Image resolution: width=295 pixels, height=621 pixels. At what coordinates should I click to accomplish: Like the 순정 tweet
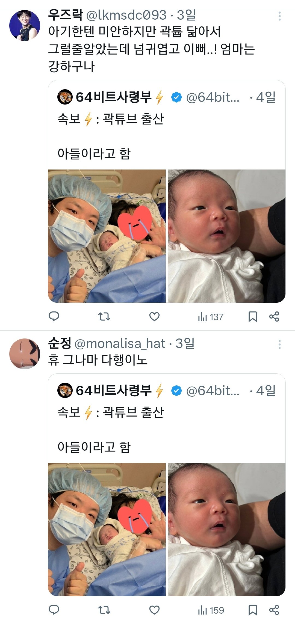pyautogui.click(x=154, y=610)
